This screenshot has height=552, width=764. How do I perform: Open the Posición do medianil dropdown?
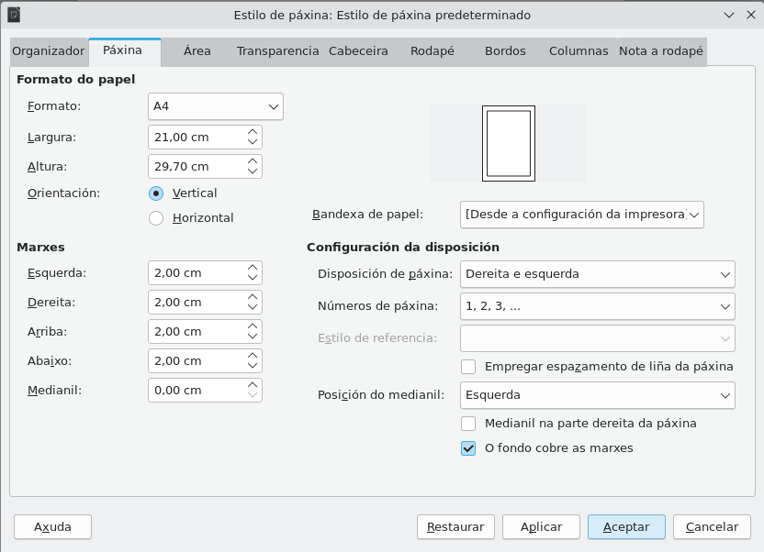click(598, 395)
